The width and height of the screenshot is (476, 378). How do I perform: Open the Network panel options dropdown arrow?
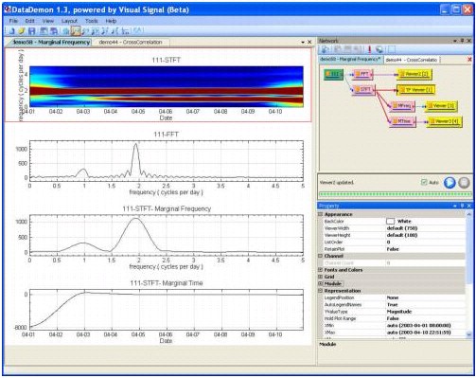pyautogui.click(x=455, y=41)
